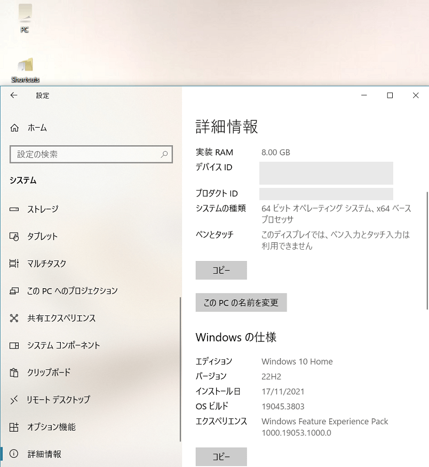Image resolution: width=429 pixels, height=467 pixels.
Task: Click the 設定の検索 search field
Action: coord(91,154)
